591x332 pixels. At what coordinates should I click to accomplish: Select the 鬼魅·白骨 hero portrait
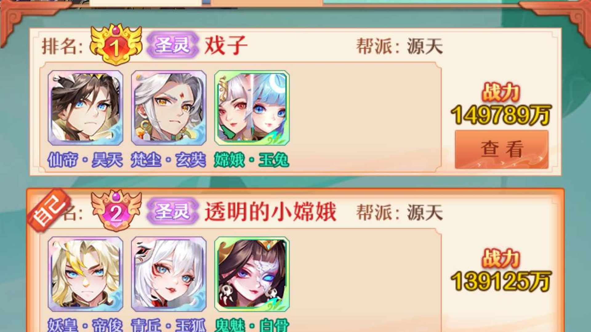[252, 274]
